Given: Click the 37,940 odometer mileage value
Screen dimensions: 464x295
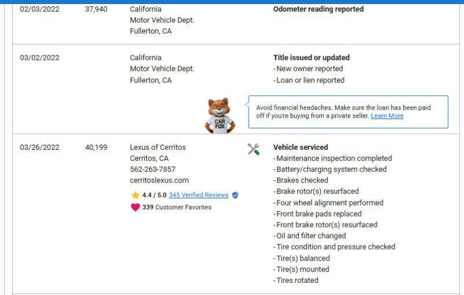Looking at the screenshot, I should pyautogui.click(x=96, y=9).
